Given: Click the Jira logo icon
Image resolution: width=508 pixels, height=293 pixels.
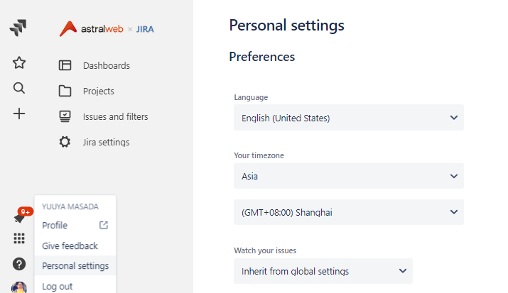Looking at the screenshot, I should click(18, 28).
